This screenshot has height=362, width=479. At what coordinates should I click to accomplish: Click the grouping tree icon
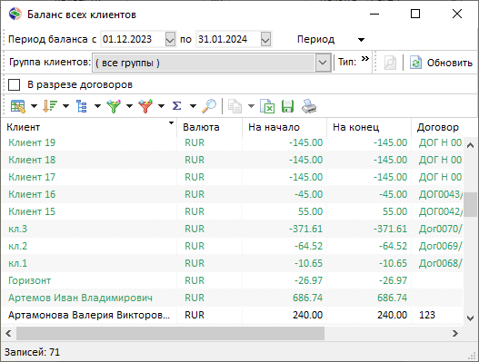point(82,106)
